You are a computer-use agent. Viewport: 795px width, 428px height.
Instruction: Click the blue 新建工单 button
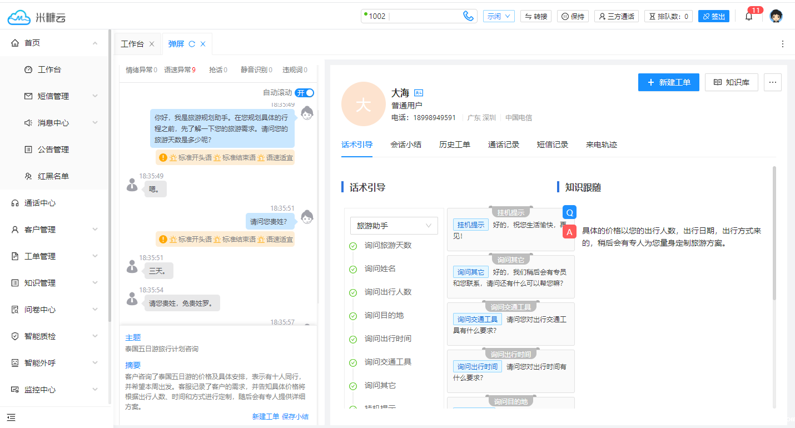[668, 82]
